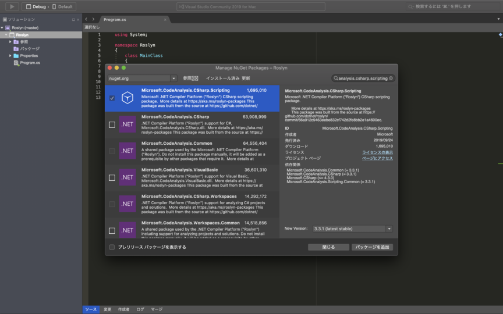Close the Program.cs tab
This screenshot has width=503, height=314.
coord(165,20)
